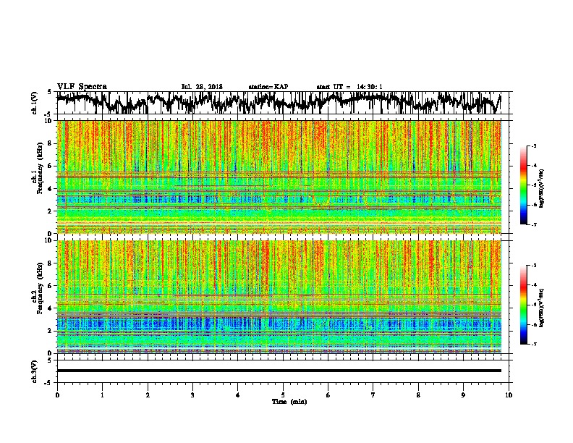Click the "7" tick on the Time axis
This screenshot has width=573, height=443.
pyautogui.click(x=373, y=395)
